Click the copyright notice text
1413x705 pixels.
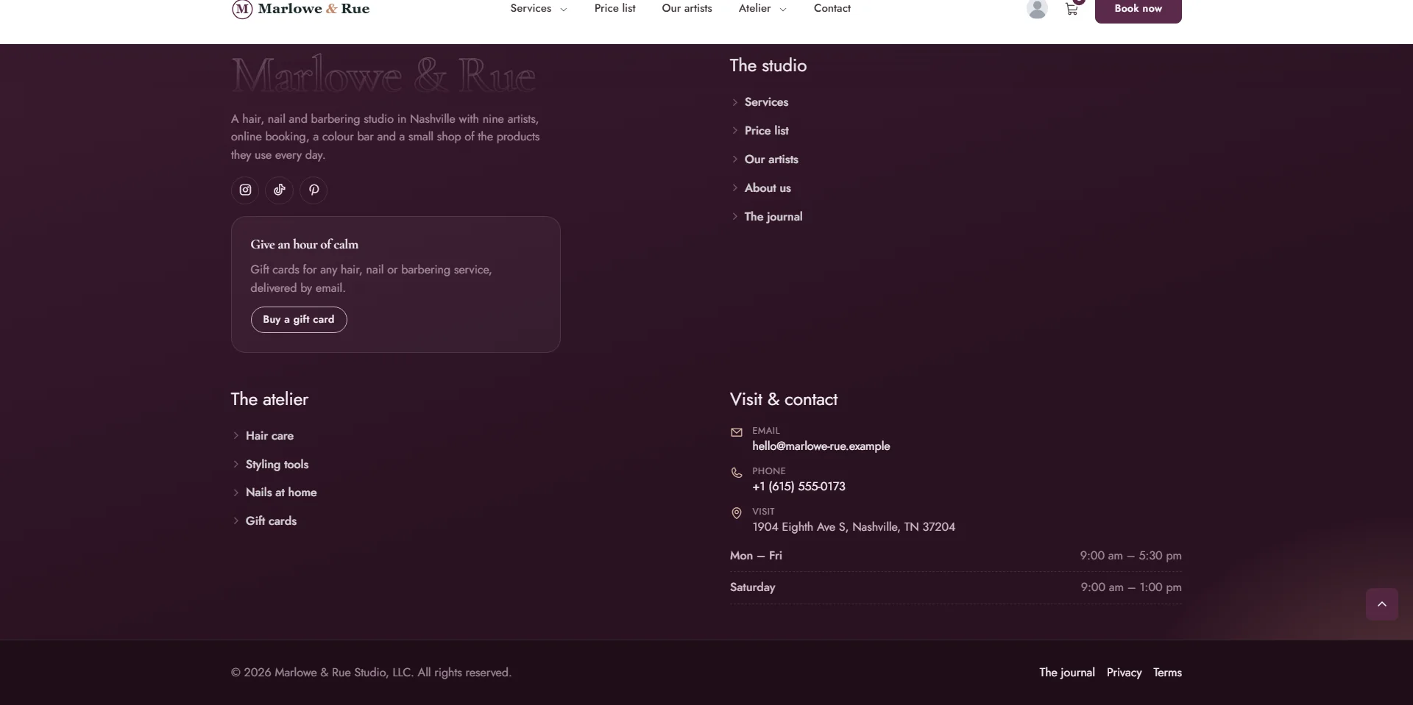click(x=371, y=673)
